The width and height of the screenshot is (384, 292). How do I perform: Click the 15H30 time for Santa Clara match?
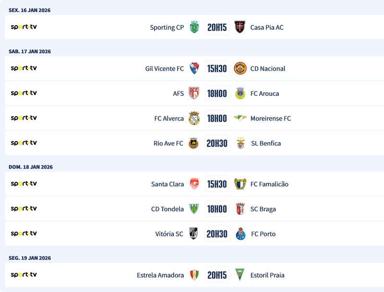217,184
